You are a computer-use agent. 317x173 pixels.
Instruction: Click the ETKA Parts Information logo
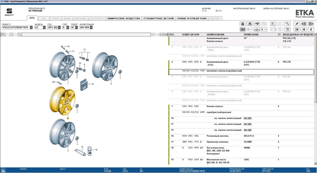pyautogui.click(x=304, y=14)
